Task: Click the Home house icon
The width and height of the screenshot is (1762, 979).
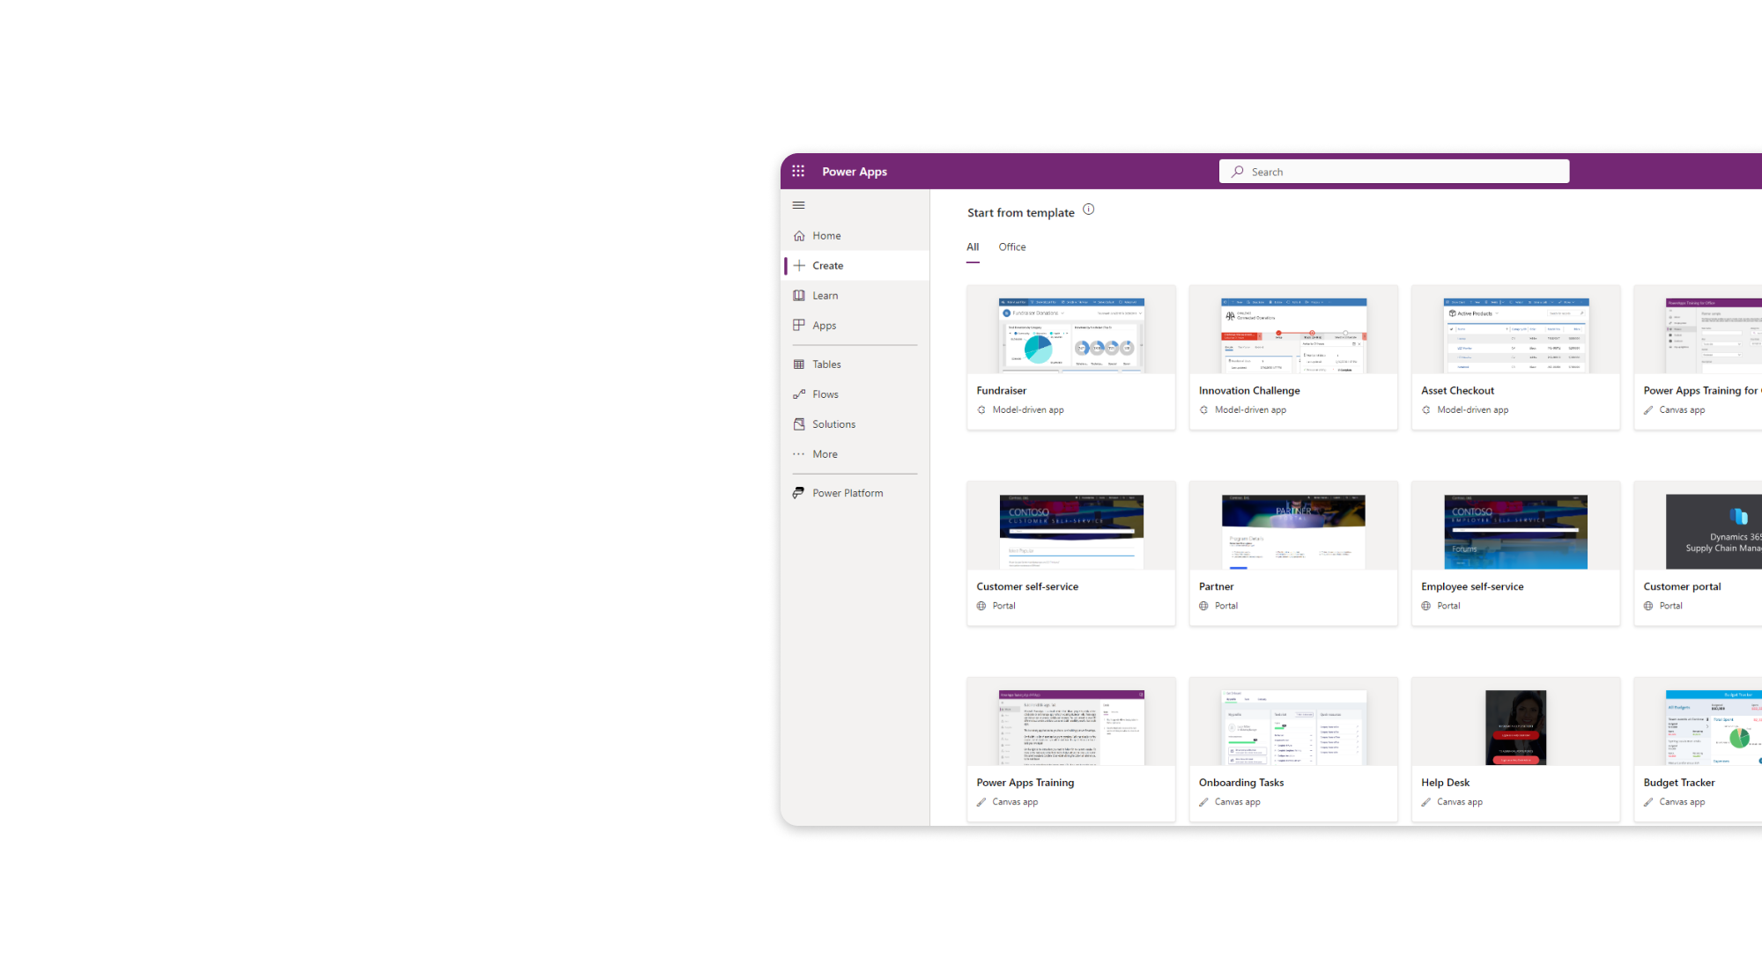Action: click(x=799, y=236)
